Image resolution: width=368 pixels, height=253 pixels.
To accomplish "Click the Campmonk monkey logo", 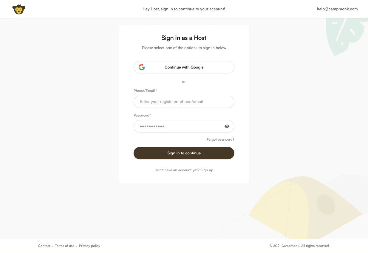I will [x=19, y=9].
